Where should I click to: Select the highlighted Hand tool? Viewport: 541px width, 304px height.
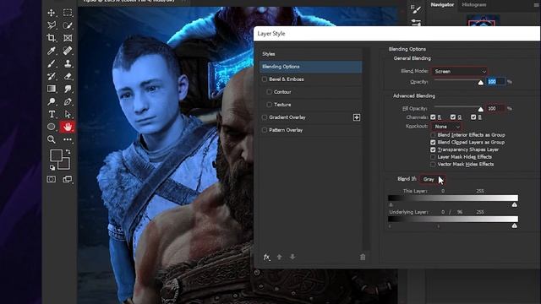coord(68,127)
